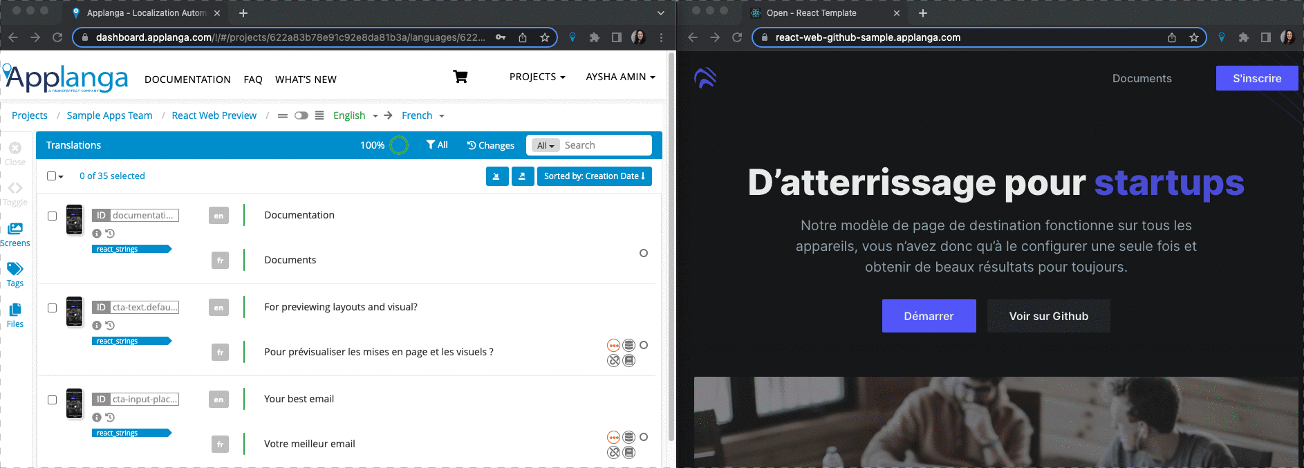Check the documentation row checkbox
1304x468 pixels.
click(x=52, y=216)
